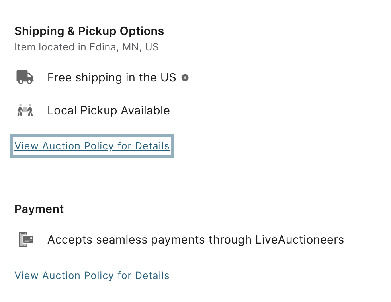
Task: Select the Item located in Edina text
Action: pos(86,47)
